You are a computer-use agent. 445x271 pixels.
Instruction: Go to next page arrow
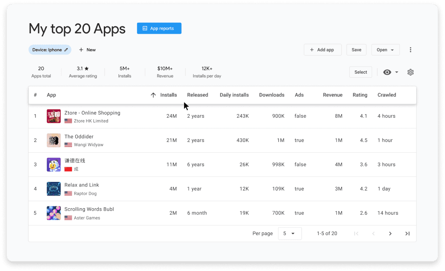coord(390,234)
